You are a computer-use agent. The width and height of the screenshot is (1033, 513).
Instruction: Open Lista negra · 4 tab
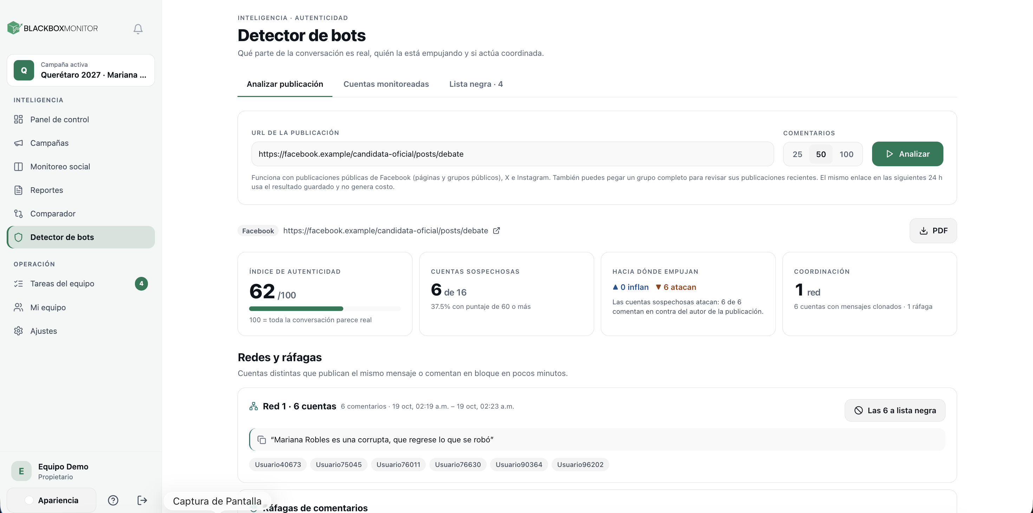476,84
